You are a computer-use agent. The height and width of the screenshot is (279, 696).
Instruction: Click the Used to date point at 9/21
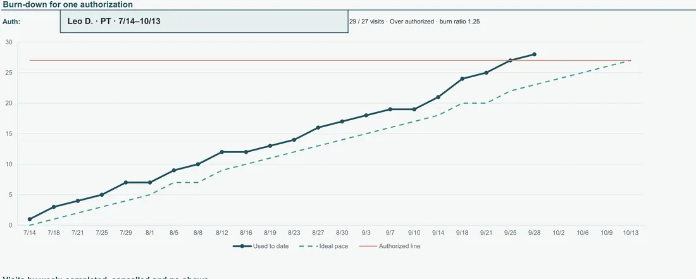(x=486, y=72)
